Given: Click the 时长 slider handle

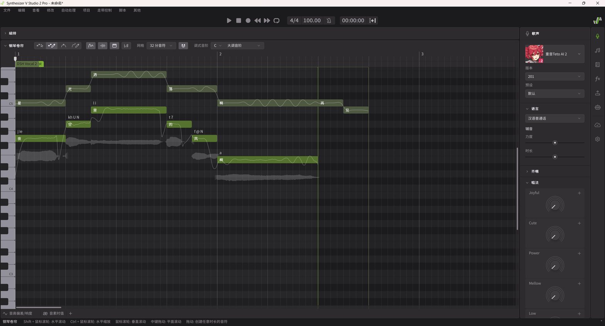Looking at the screenshot, I should point(555,157).
